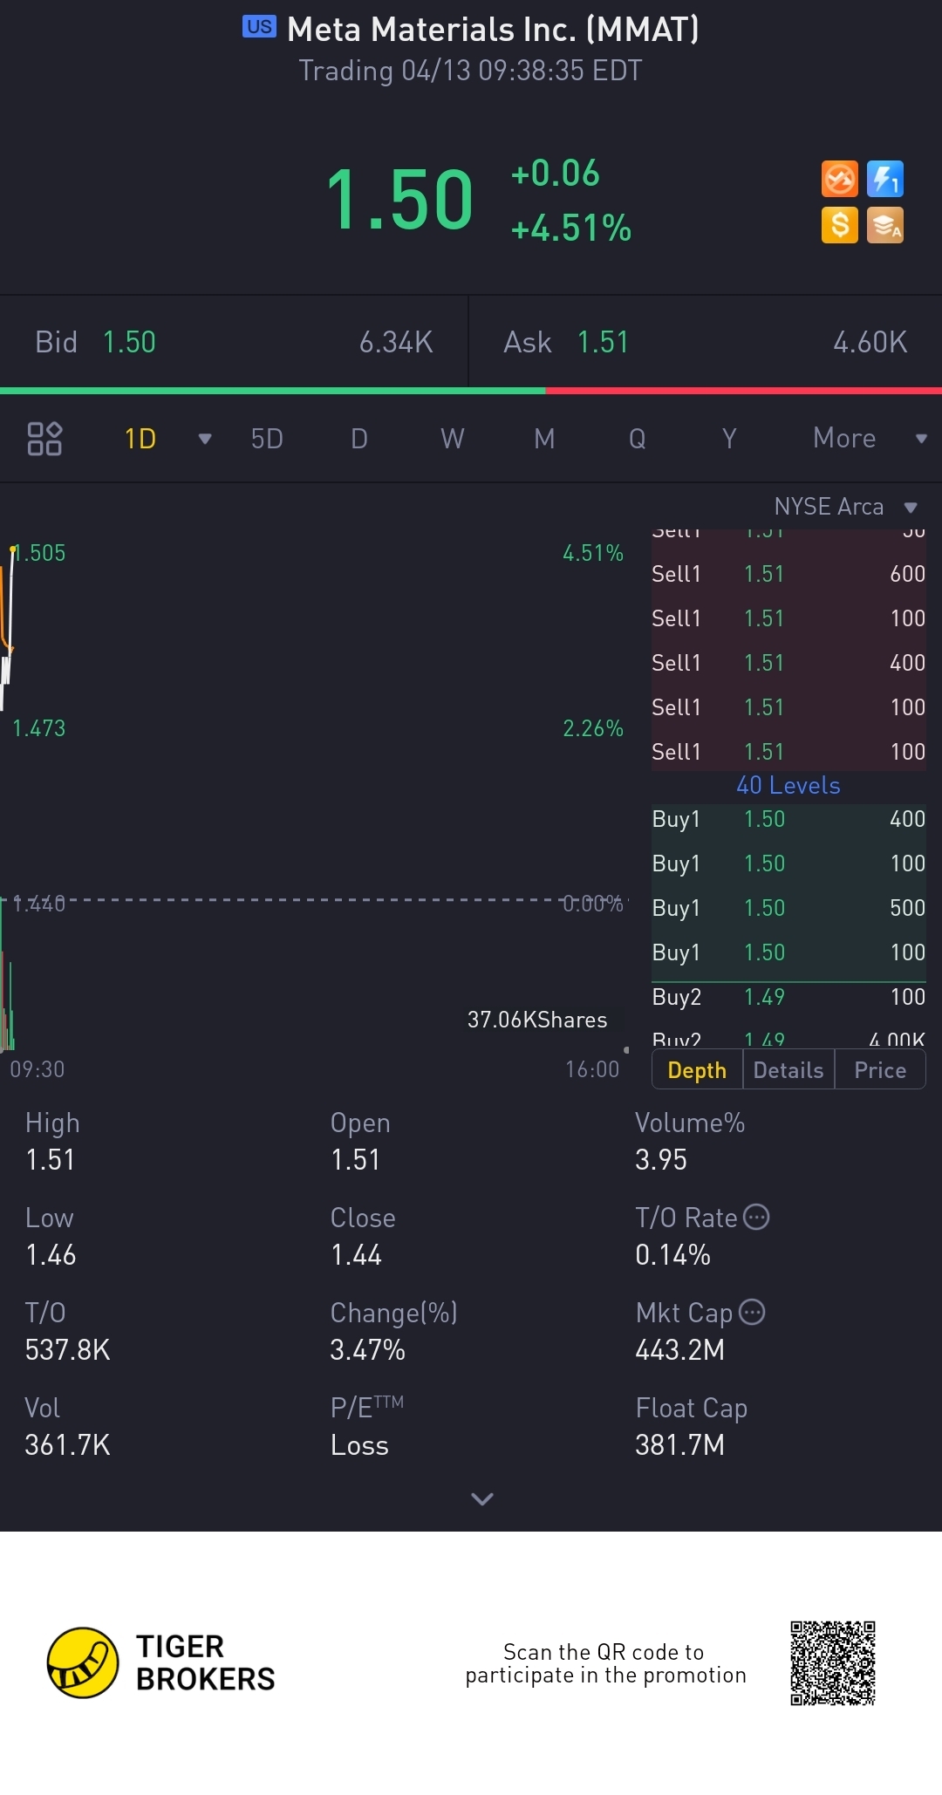Expand the 1D interval dropdown arrow

205,439
